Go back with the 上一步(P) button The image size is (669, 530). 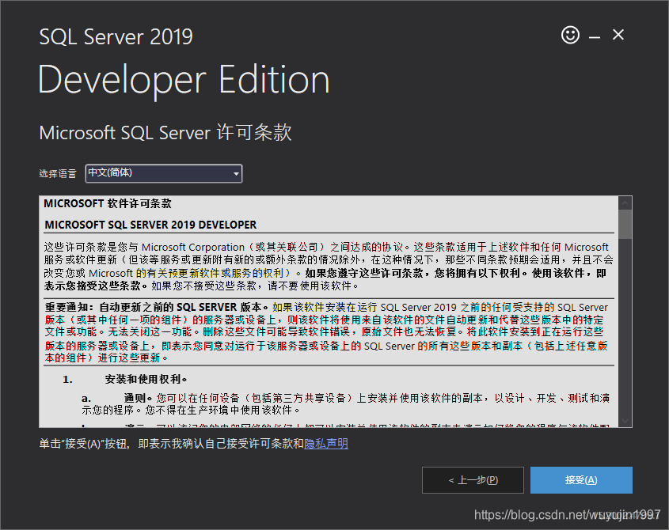(x=473, y=480)
